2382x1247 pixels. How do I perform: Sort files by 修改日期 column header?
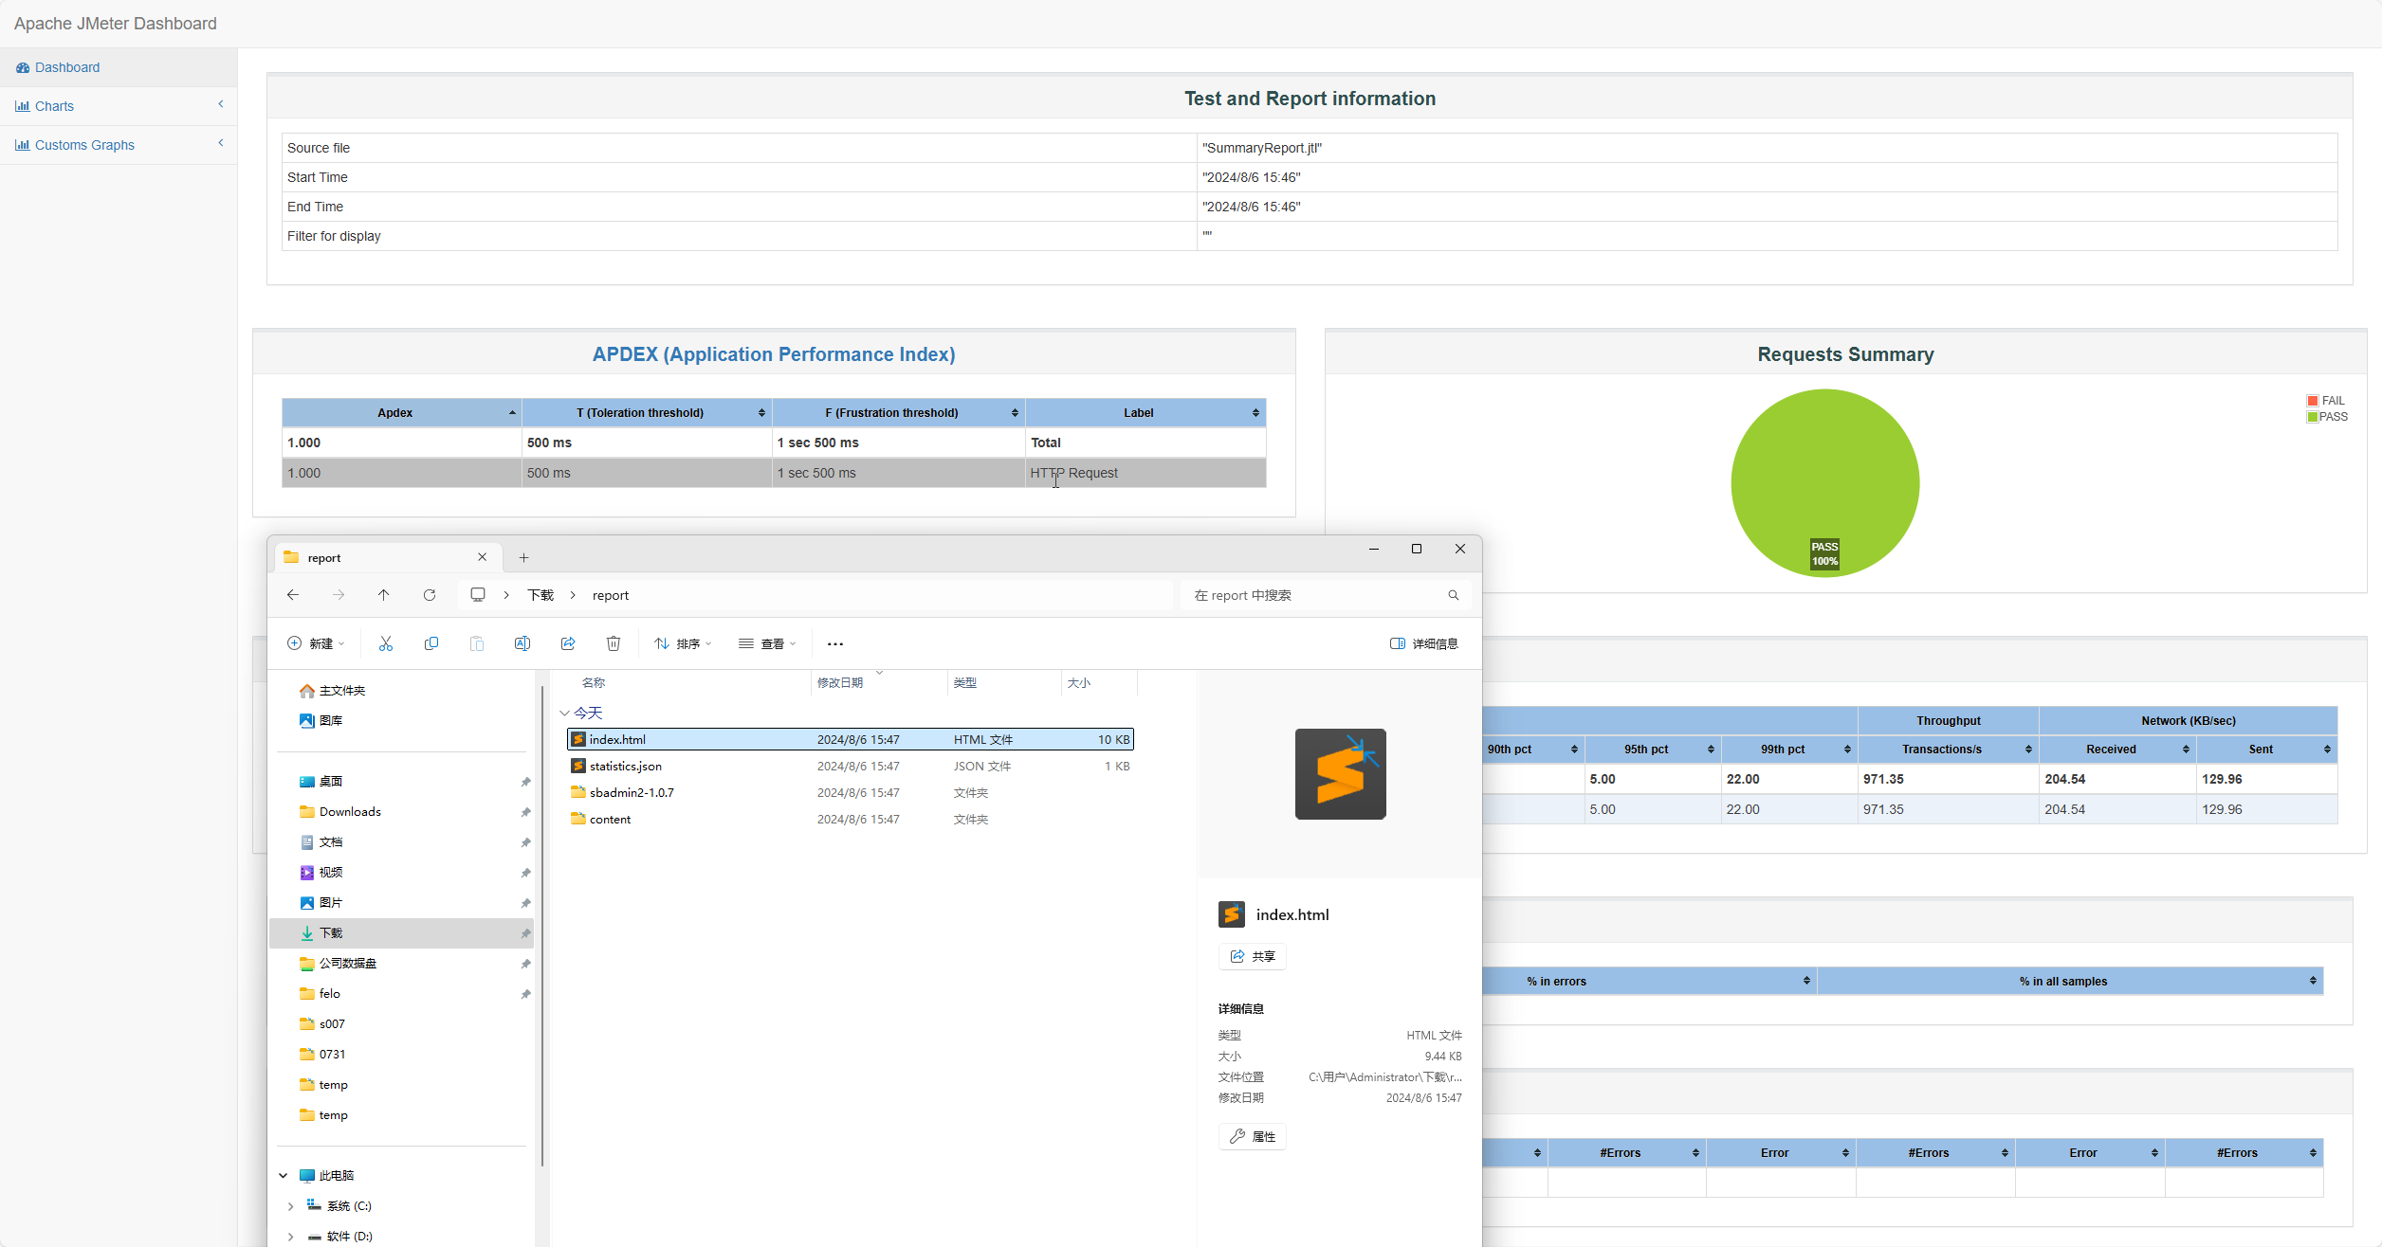tap(878, 682)
